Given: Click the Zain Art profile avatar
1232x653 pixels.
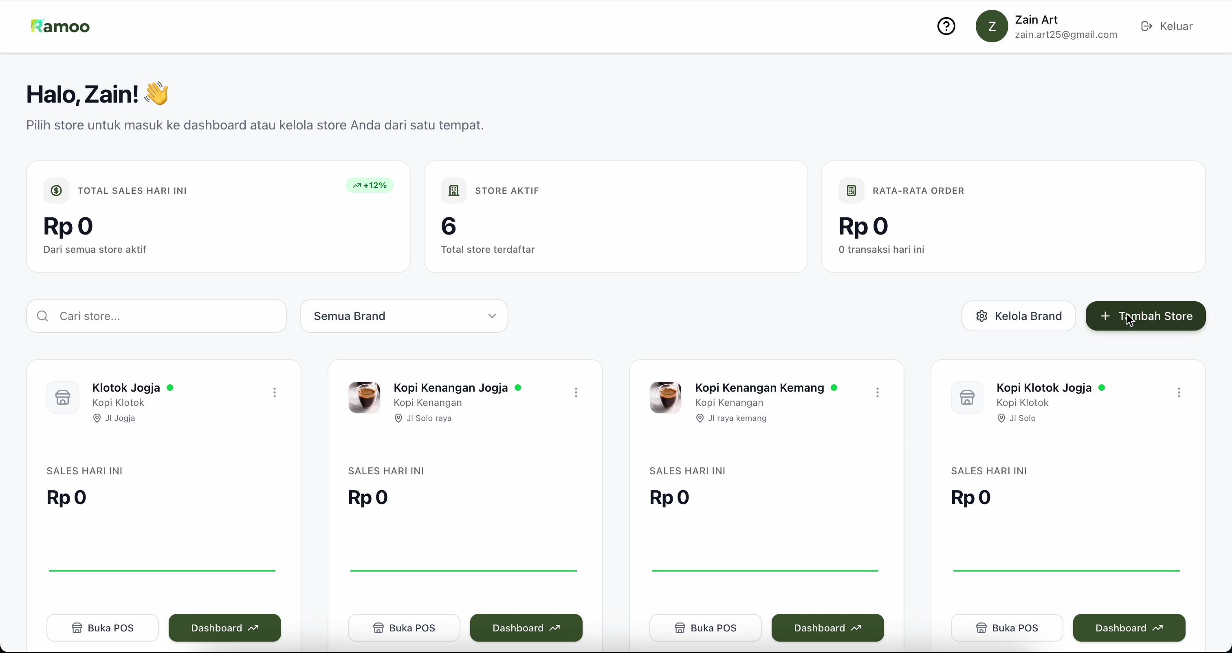Looking at the screenshot, I should click(x=992, y=26).
